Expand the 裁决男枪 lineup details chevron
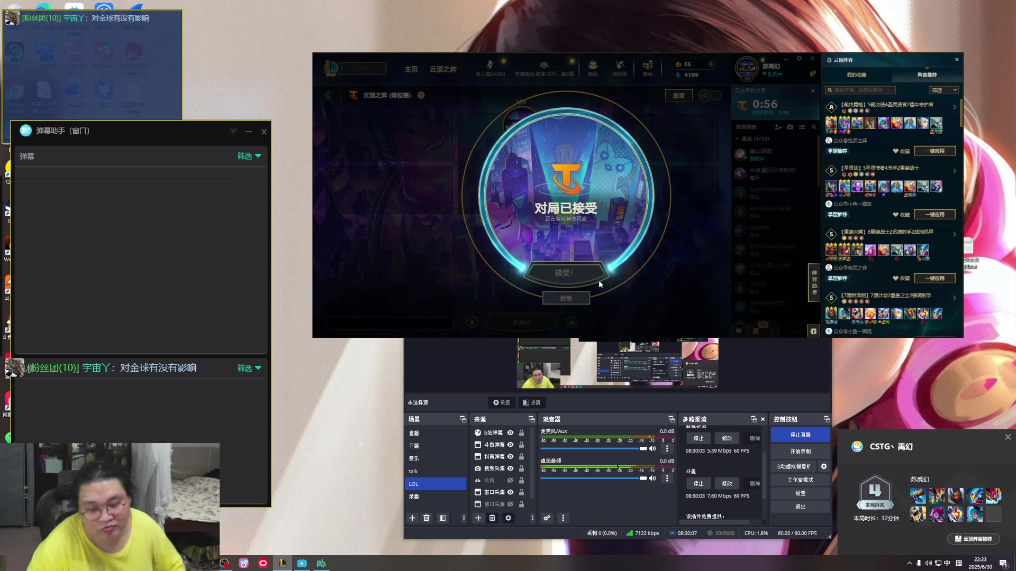 pyautogui.click(x=955, y=107)
